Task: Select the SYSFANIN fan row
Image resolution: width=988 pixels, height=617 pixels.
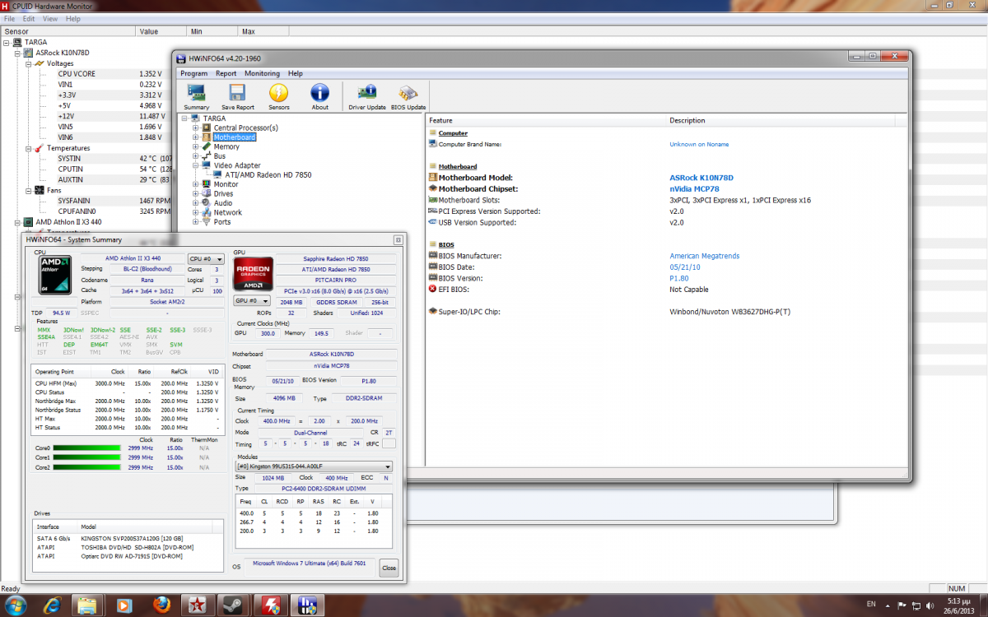Action: pos(74,200)
